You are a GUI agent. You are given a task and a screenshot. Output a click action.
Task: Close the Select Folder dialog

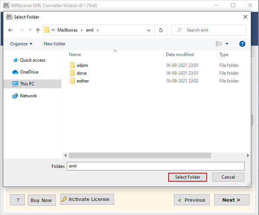click(245, 17)
